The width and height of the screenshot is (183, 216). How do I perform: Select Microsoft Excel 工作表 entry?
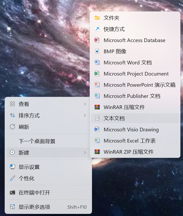[135, 141]
